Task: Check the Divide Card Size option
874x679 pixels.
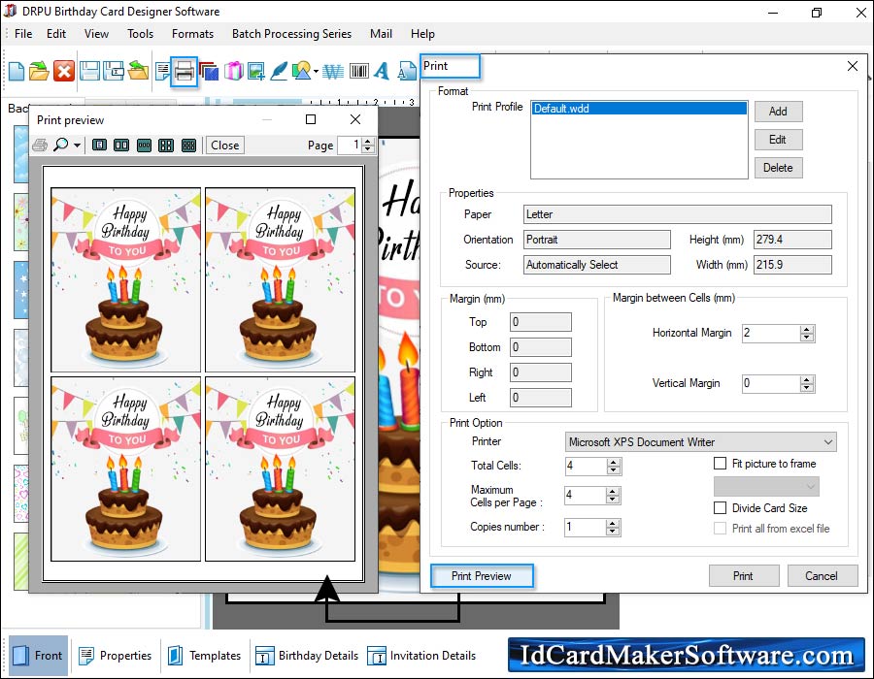Action: click(721, 507)
